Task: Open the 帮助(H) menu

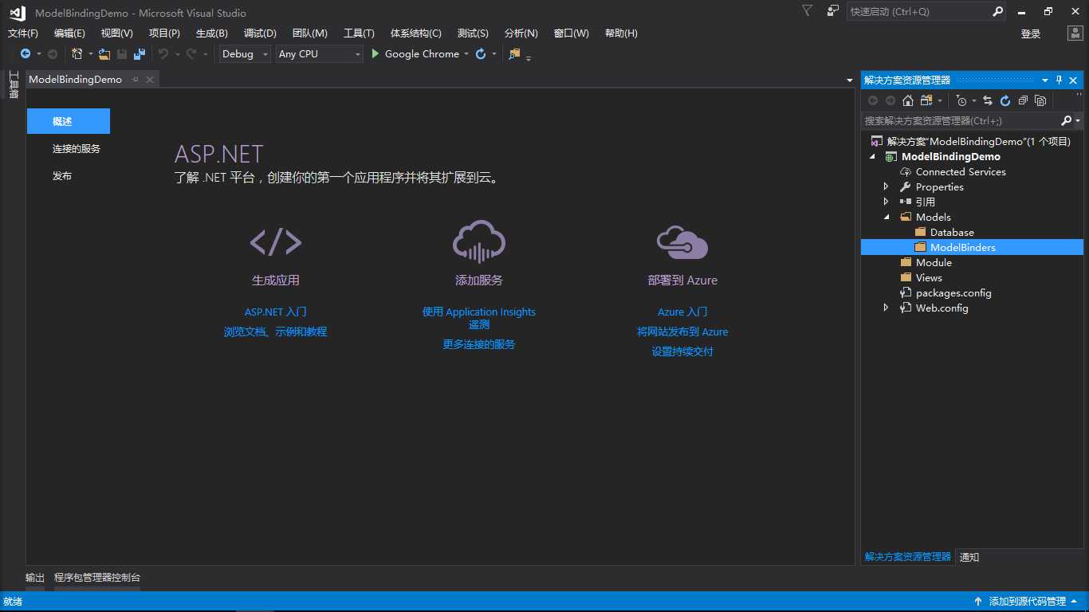Action: tap(621, 33)
